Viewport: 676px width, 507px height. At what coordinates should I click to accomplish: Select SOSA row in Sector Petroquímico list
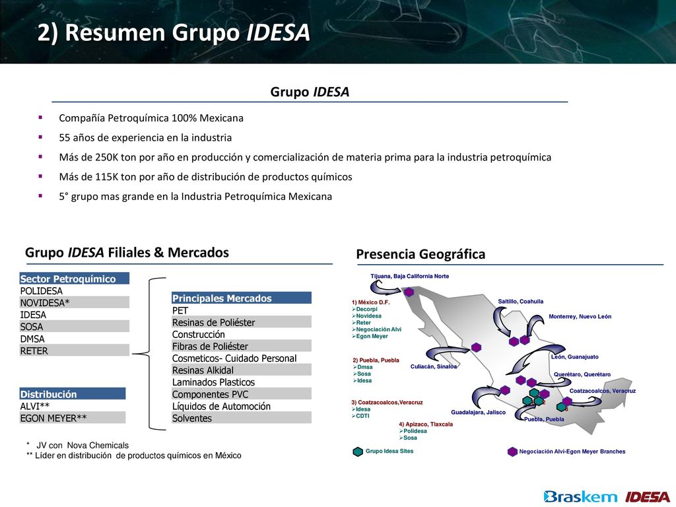click(x=74, y=326)
